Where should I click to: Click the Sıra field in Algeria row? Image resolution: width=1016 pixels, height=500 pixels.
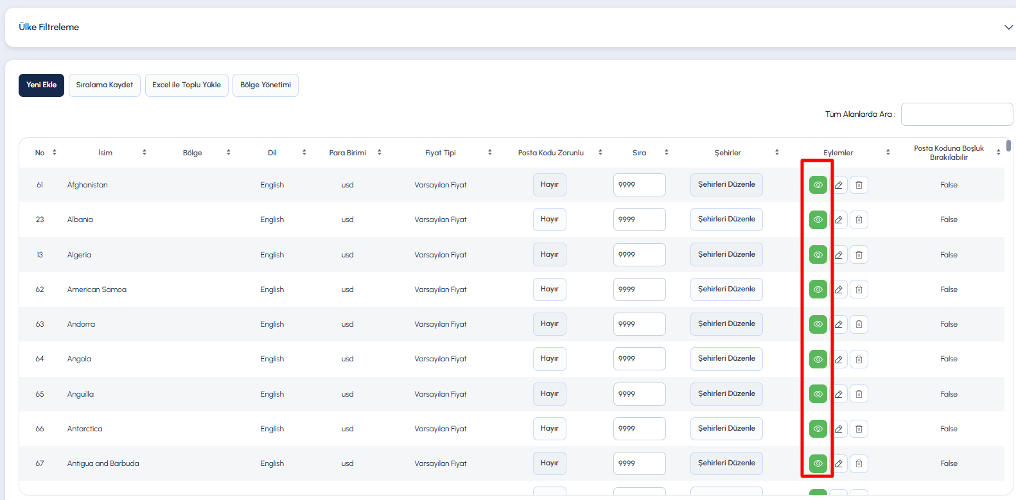point(640,255)
